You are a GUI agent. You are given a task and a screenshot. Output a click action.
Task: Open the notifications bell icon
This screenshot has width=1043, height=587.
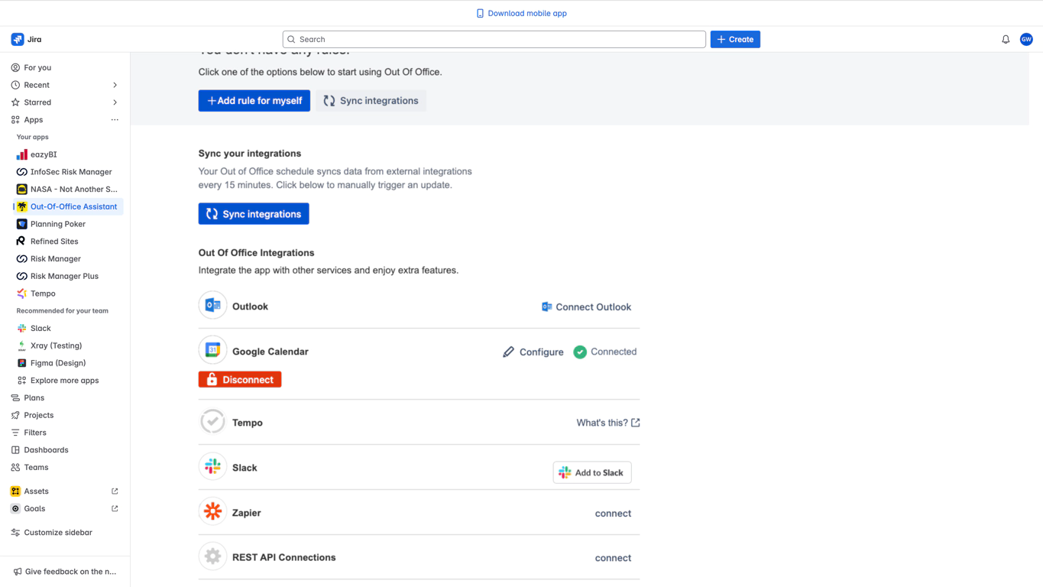[1006, 40]
